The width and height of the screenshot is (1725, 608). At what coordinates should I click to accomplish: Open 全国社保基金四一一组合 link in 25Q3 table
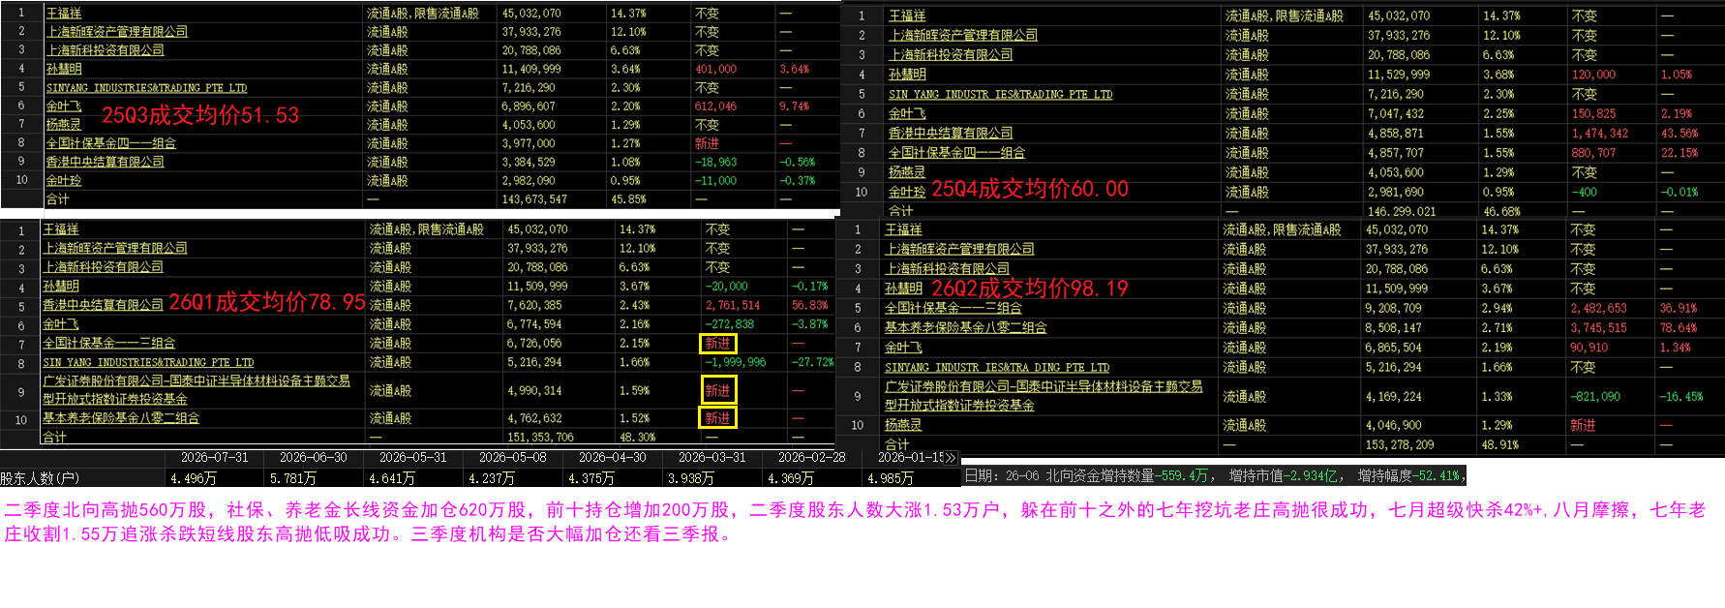pos(111,143)
